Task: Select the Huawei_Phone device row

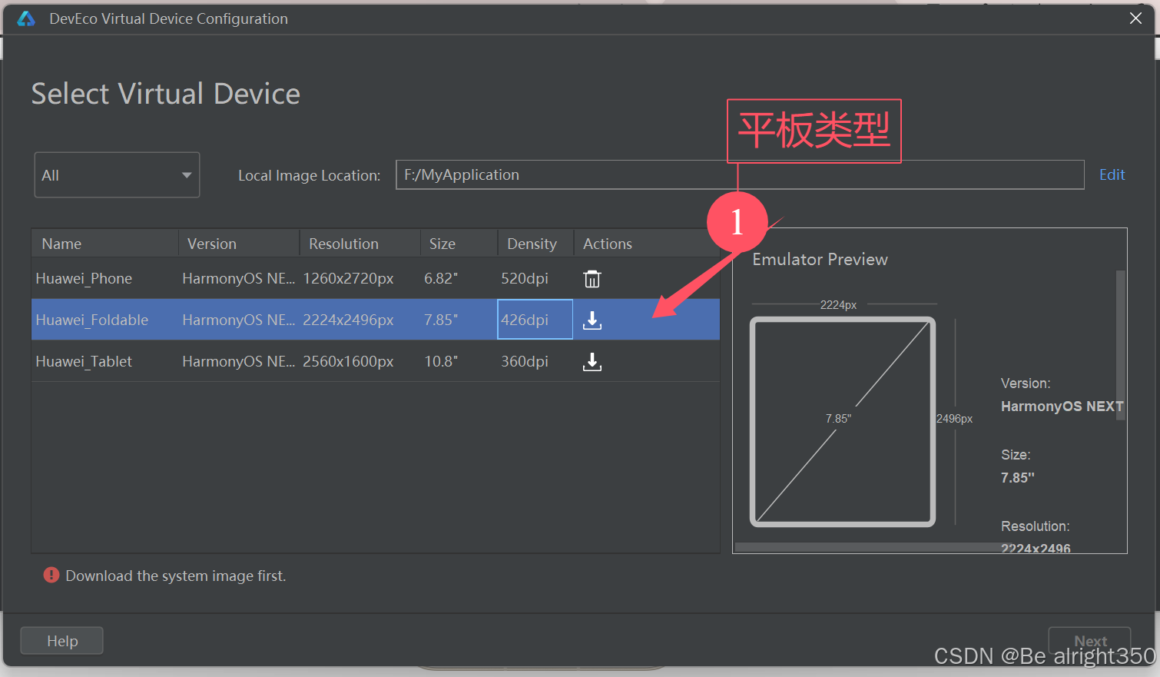Action: pos(376,278)
